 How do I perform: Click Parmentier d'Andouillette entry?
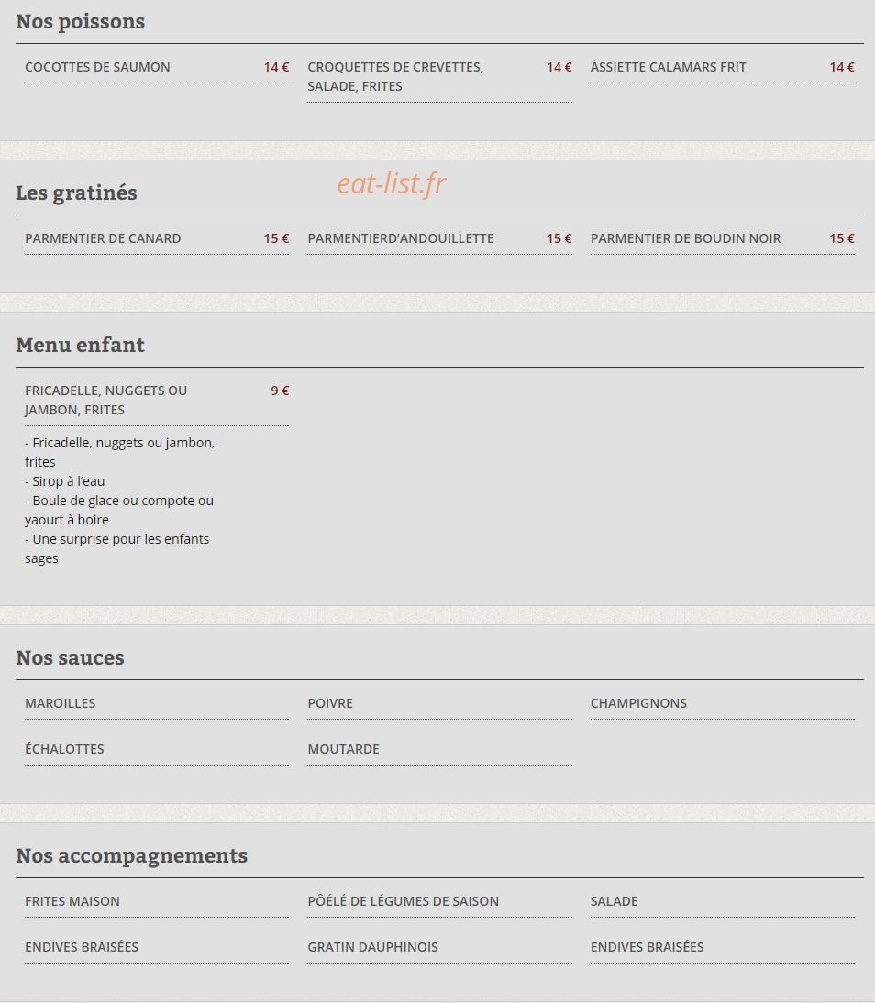click(401, 238)
